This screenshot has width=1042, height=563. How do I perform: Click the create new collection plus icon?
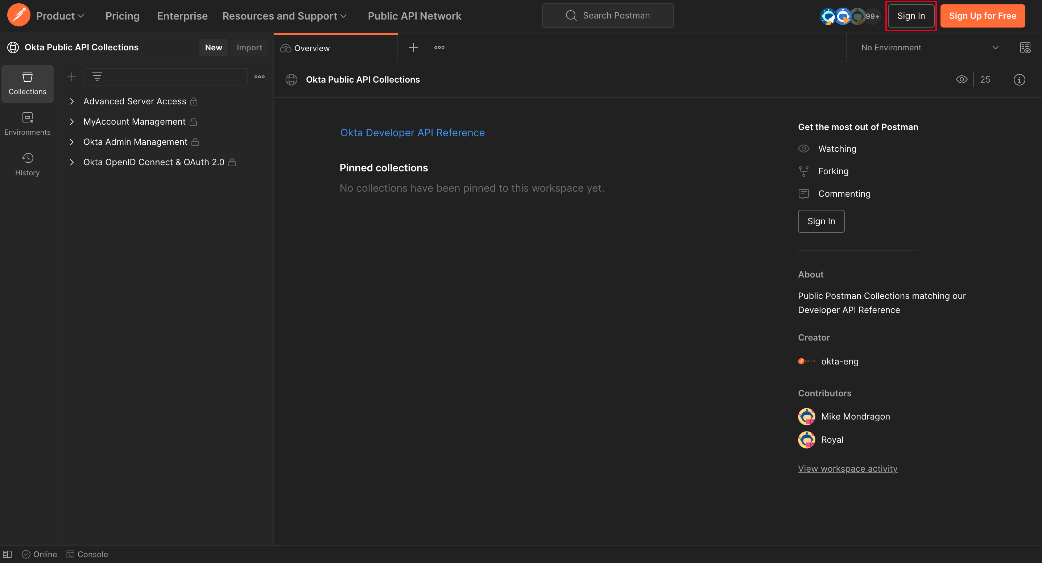tap(71, 77)
